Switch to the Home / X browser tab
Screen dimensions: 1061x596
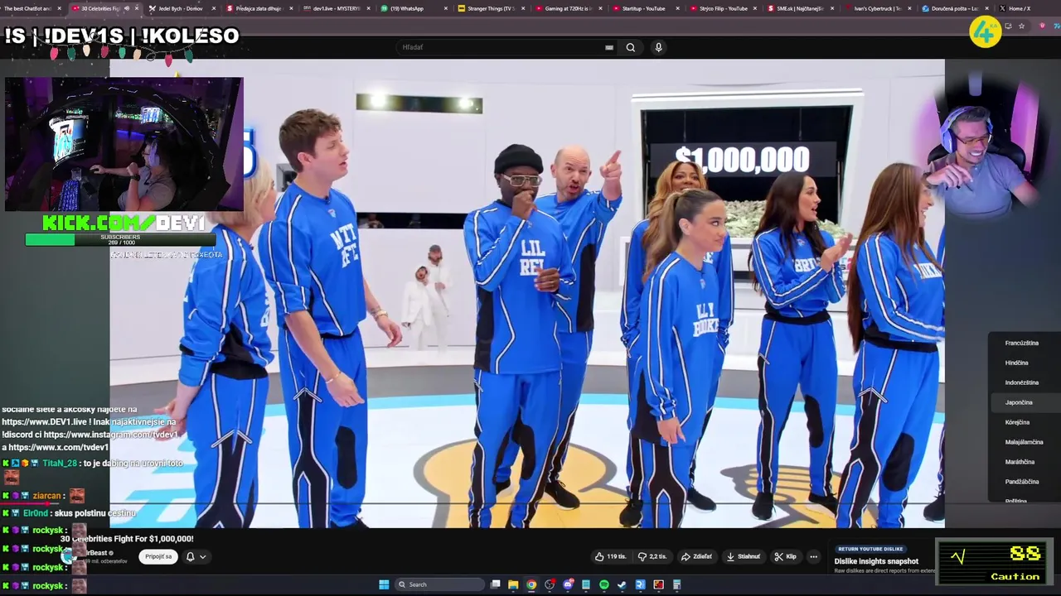(x=1019, y=8)
